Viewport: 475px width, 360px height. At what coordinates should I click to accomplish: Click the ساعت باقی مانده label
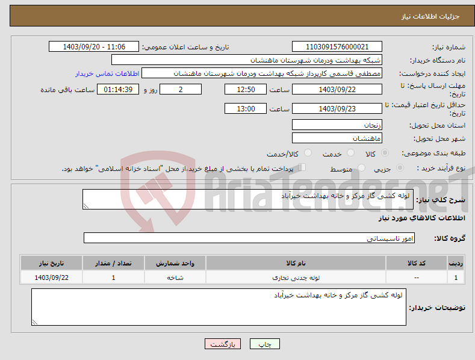coord(67,90)
